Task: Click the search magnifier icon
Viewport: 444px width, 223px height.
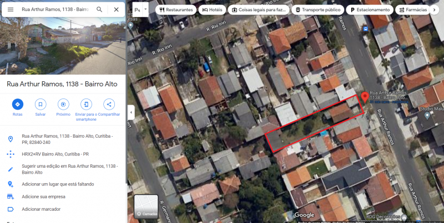Action: [x=99, y=9]
